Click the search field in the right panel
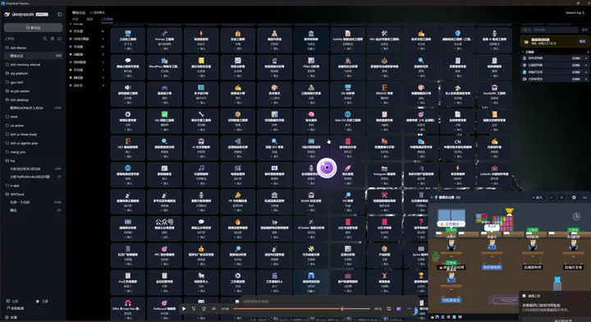This screenshot has height=322, width=591. (x=549, y=30)
